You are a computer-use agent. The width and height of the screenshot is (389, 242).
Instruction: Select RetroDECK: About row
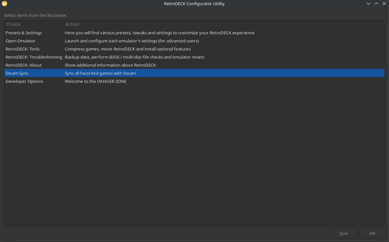click(x=24, y=65)
